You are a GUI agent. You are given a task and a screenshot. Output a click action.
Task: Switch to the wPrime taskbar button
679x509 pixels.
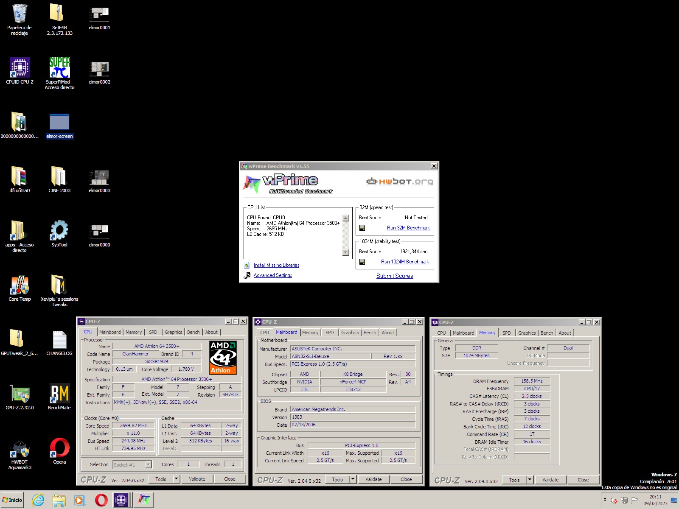(x=144, y=500)
